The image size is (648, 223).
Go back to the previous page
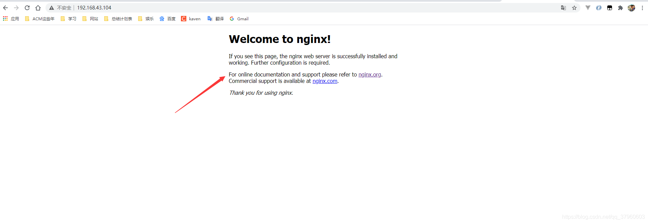(x=5, y=8)
